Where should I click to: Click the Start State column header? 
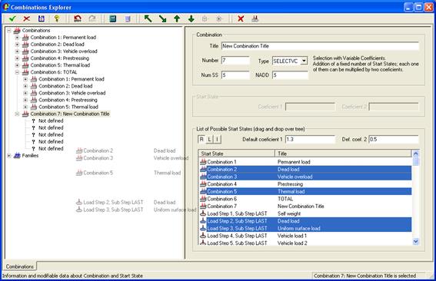(x=237, y=154)
